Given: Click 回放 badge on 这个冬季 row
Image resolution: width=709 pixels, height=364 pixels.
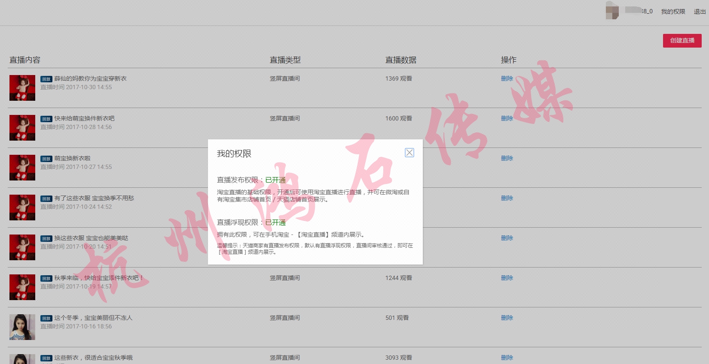Looking at the screenshot, I should coord(46,318).
